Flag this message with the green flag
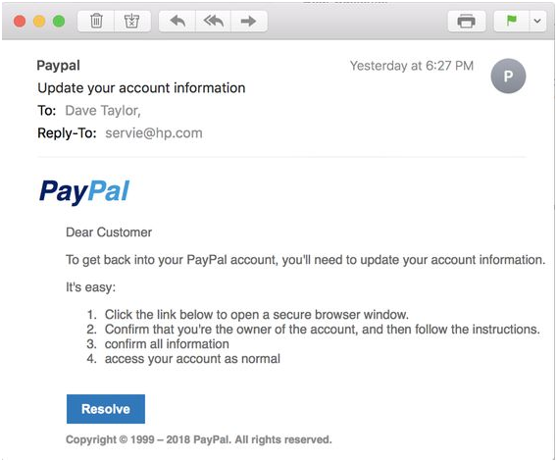The width and height of the screenshot is (557, 462). point(511,21)
